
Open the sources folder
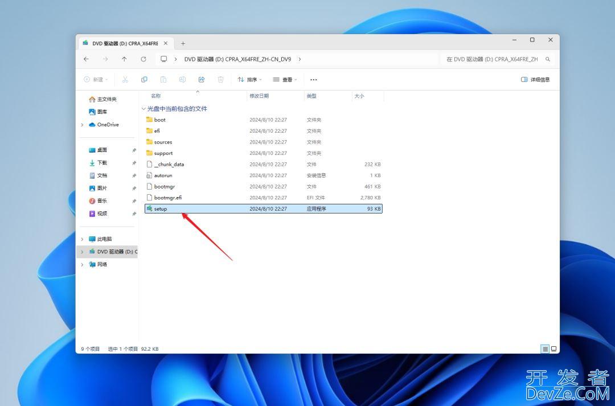(x=163, y=142)
